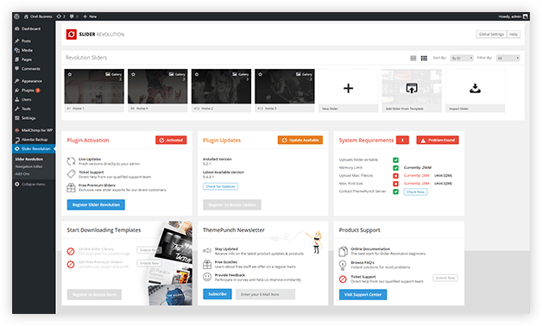Click the System Requirements info icon
This screenshot has height=326, width=542.
pos(402,140)
